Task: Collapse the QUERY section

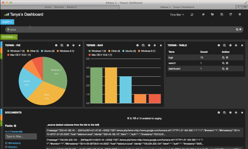Action: click(x=7, y=22)
